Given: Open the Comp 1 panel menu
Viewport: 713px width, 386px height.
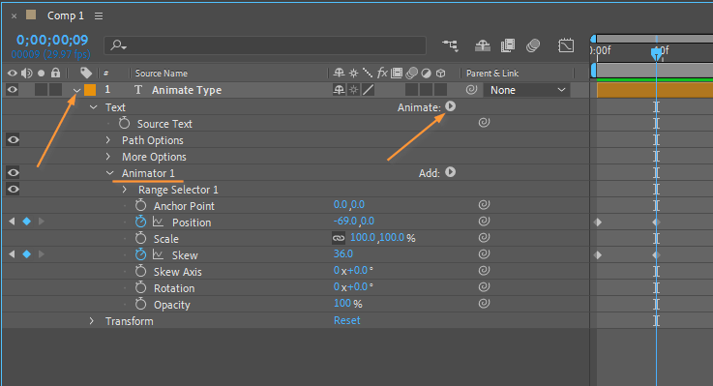Looking at the screenshot, I should [99, 15].
